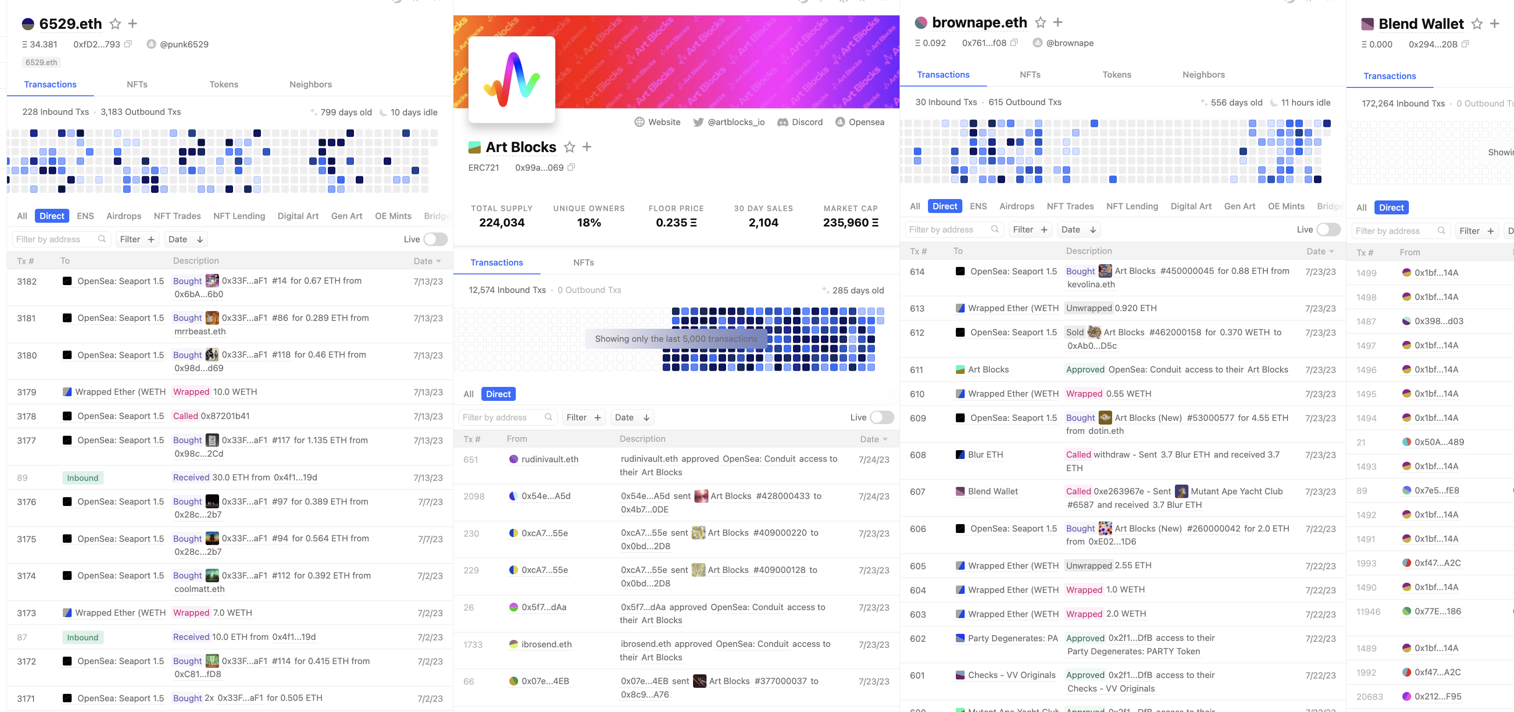Screen dimensions: 1514x712
Task: Click Filter by address field in 6529.eth panel
Action: 61,239
